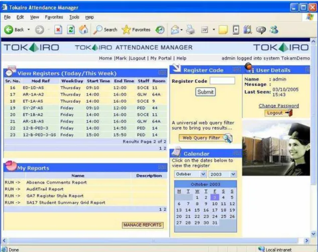Run the AuditTrail Report
This screenshot has height=252, width=318.
[13, 189]
